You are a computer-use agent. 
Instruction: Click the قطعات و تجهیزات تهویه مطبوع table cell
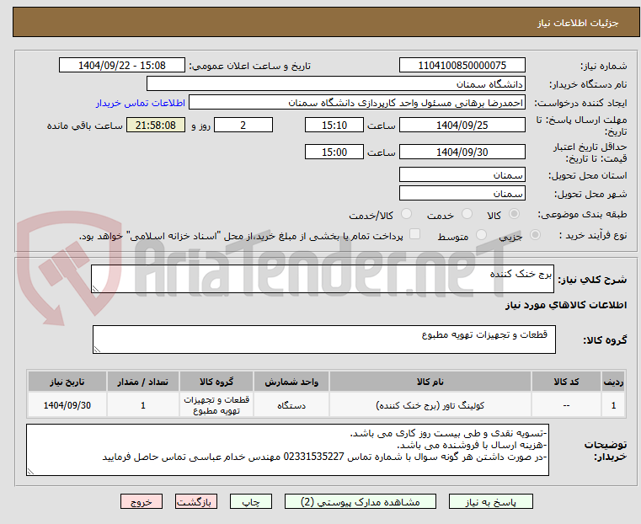(216, 405)
